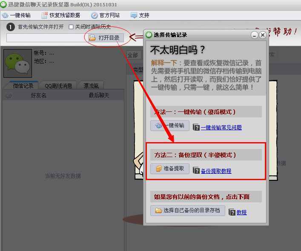
Task: Switch to the QQ离线消息 tab
Action: tap(58, 86)
